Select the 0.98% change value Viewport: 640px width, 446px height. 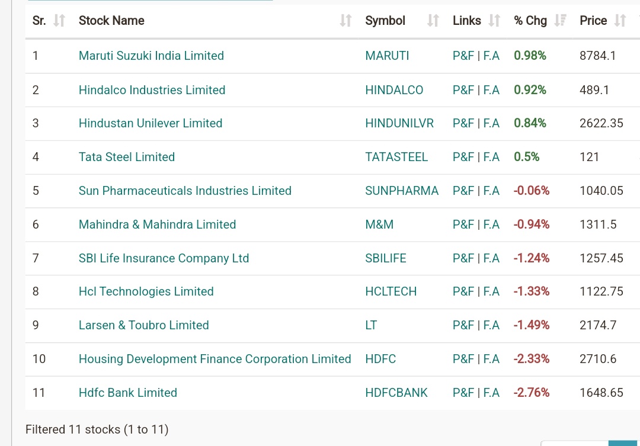point(530,56)
